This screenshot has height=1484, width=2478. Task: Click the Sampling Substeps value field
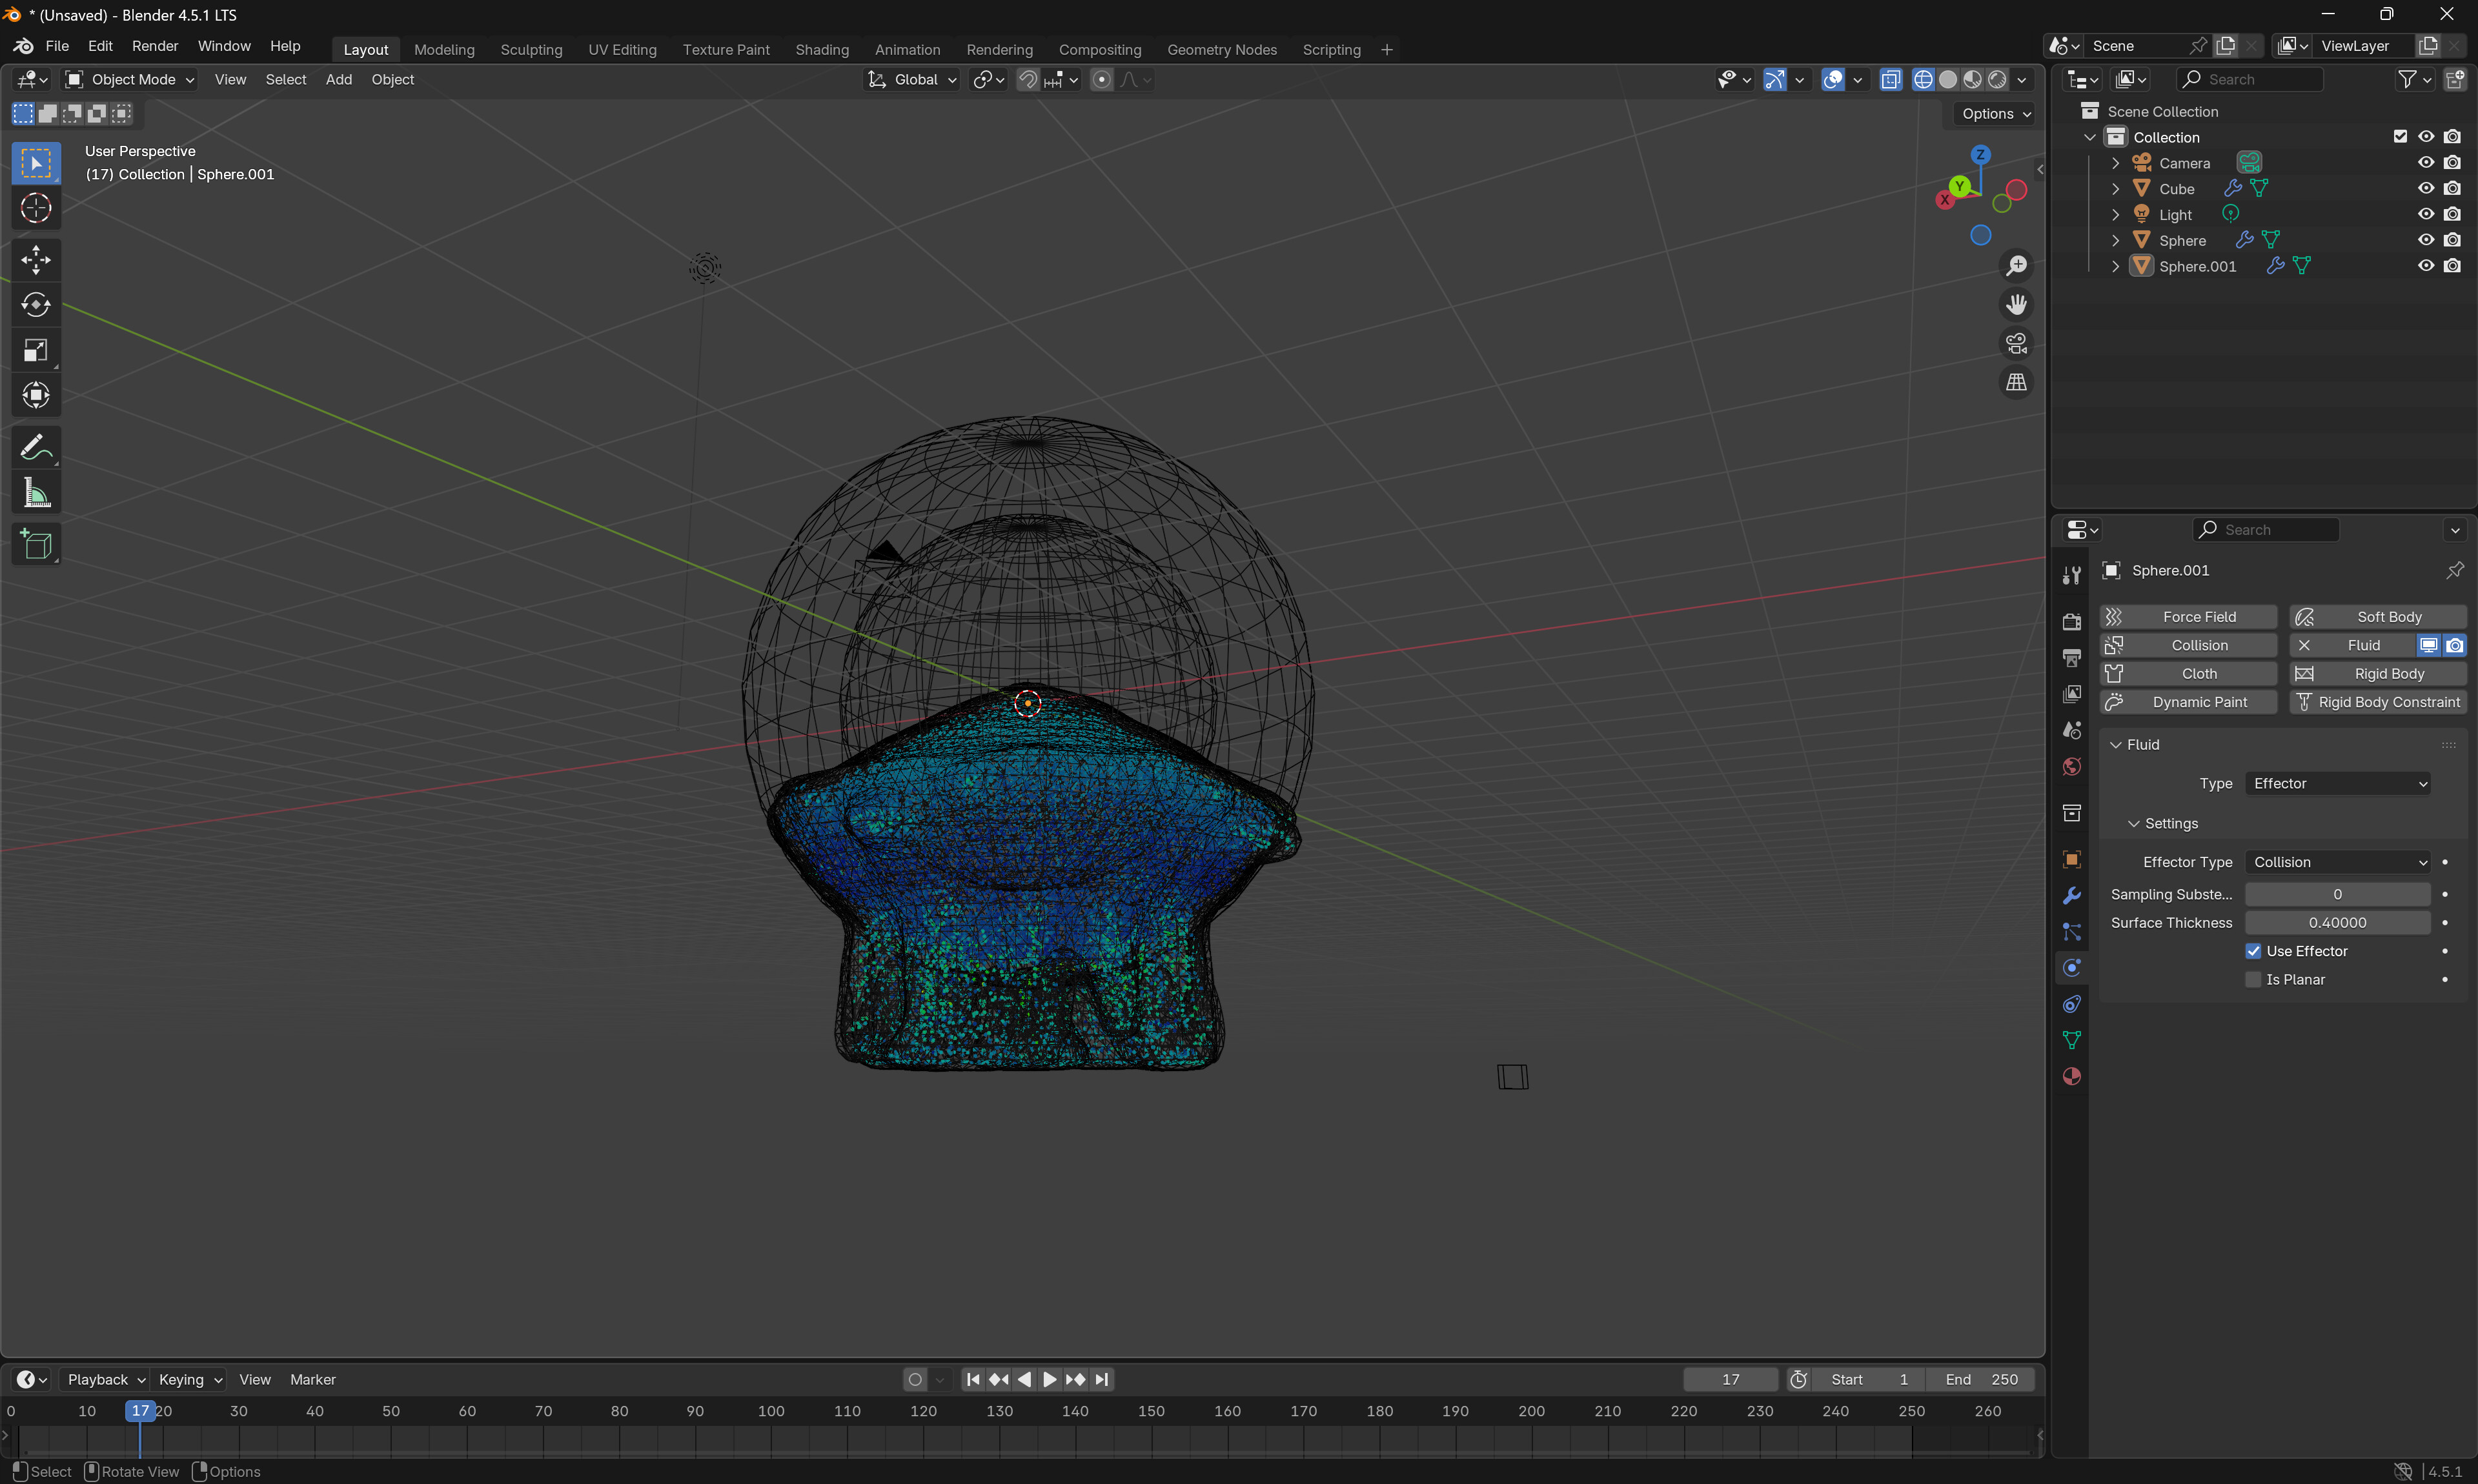(x=2338, y=894)
